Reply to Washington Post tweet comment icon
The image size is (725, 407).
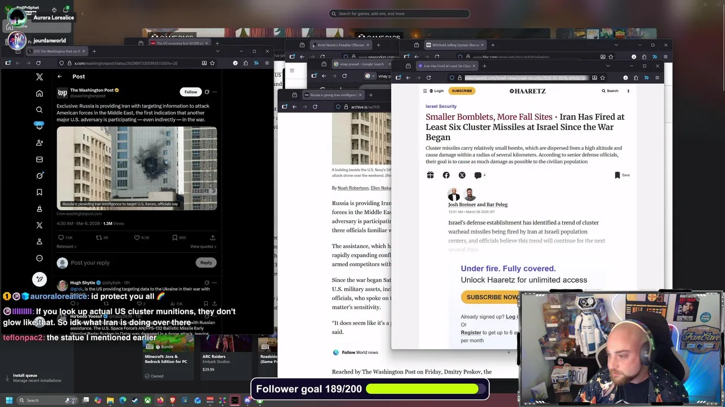coord(61,237)
